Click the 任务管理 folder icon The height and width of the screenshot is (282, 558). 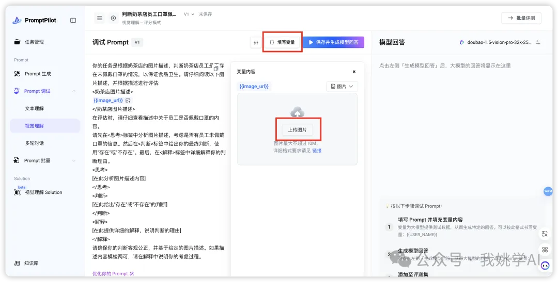(x=17, y=42)
